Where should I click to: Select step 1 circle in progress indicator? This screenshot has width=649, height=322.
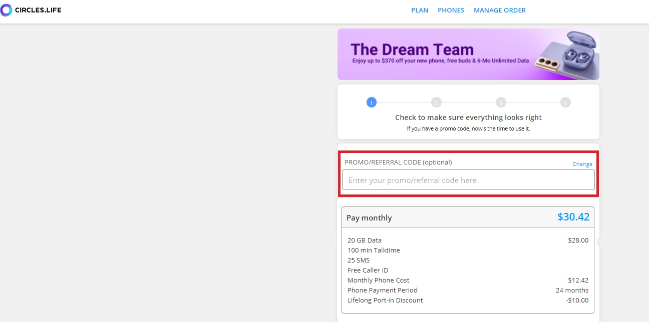coord(371,102)
